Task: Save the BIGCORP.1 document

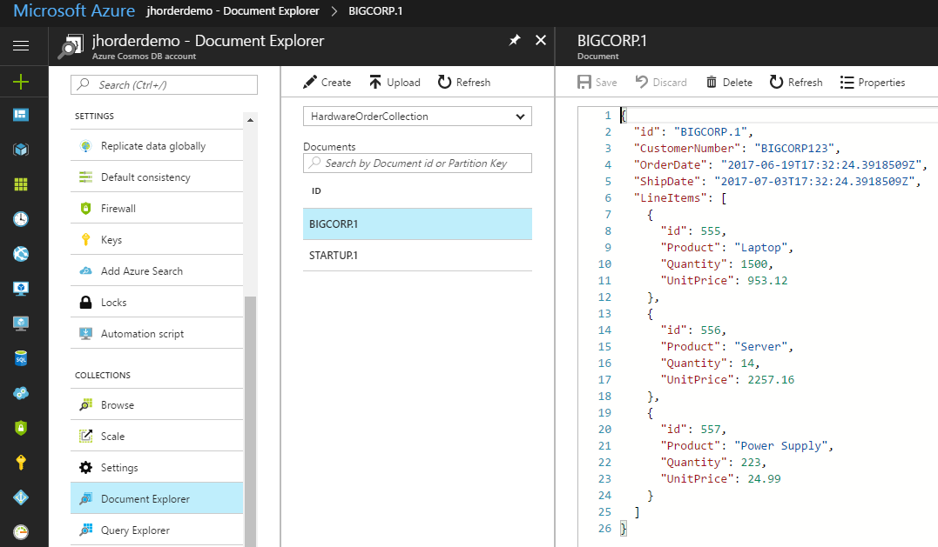Action: [597, 83]
